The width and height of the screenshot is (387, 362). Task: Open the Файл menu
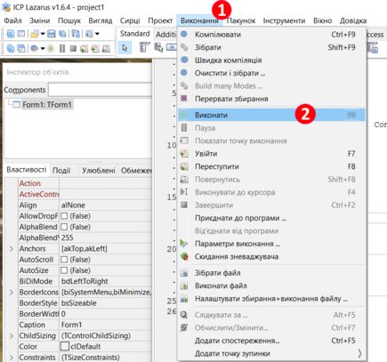click(12, 20)
